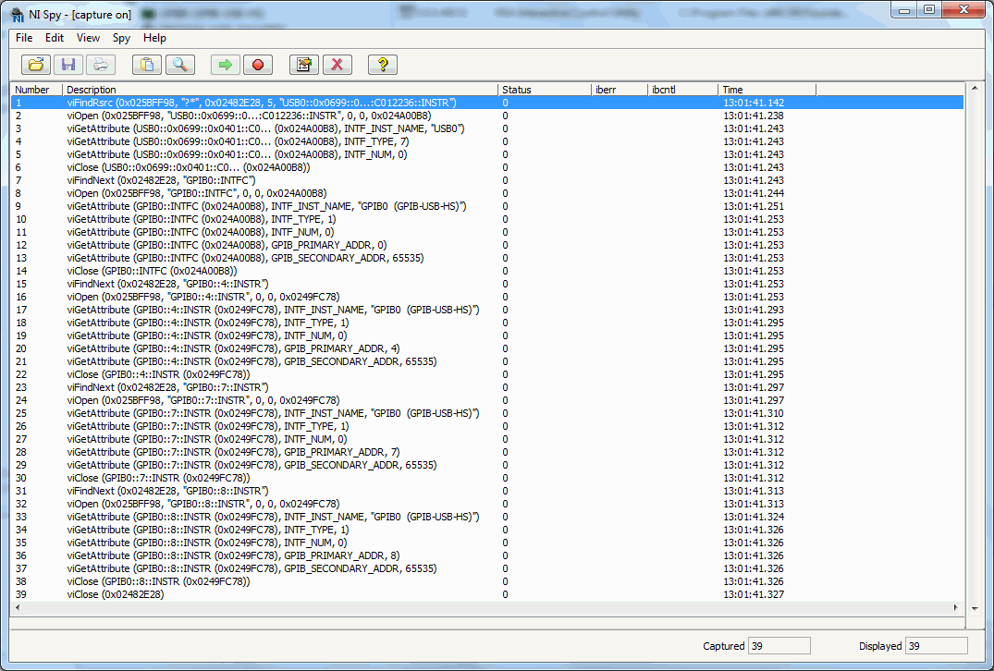The width and height of the screenshot is (994, 671).
Task: Click the Status column header
Action: [x=545, y=90]
